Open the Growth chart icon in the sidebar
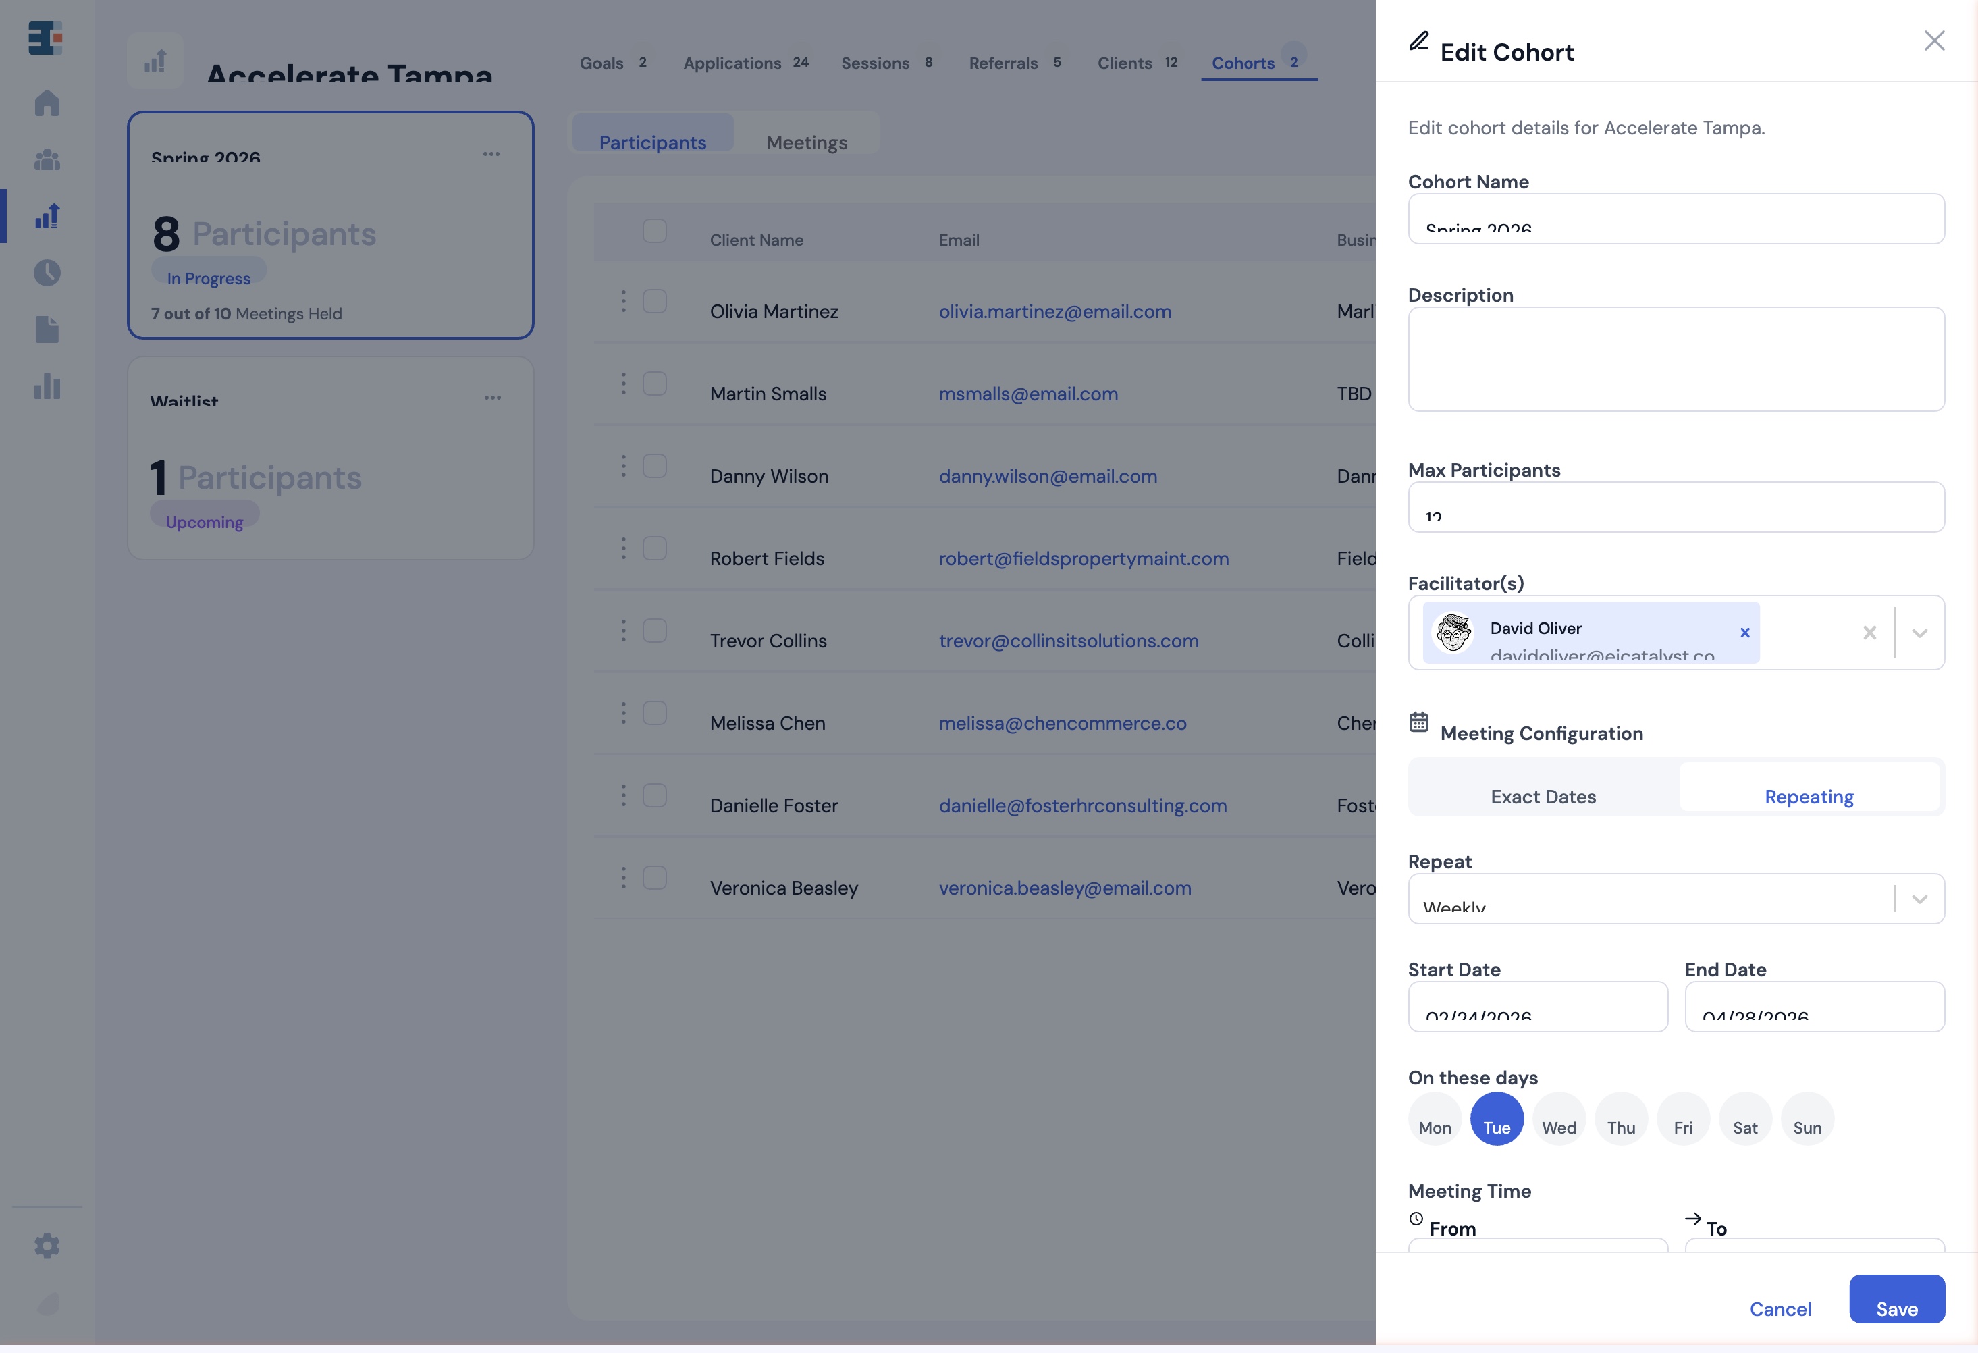This screenshot has height=1353, width=1978. 47,216
